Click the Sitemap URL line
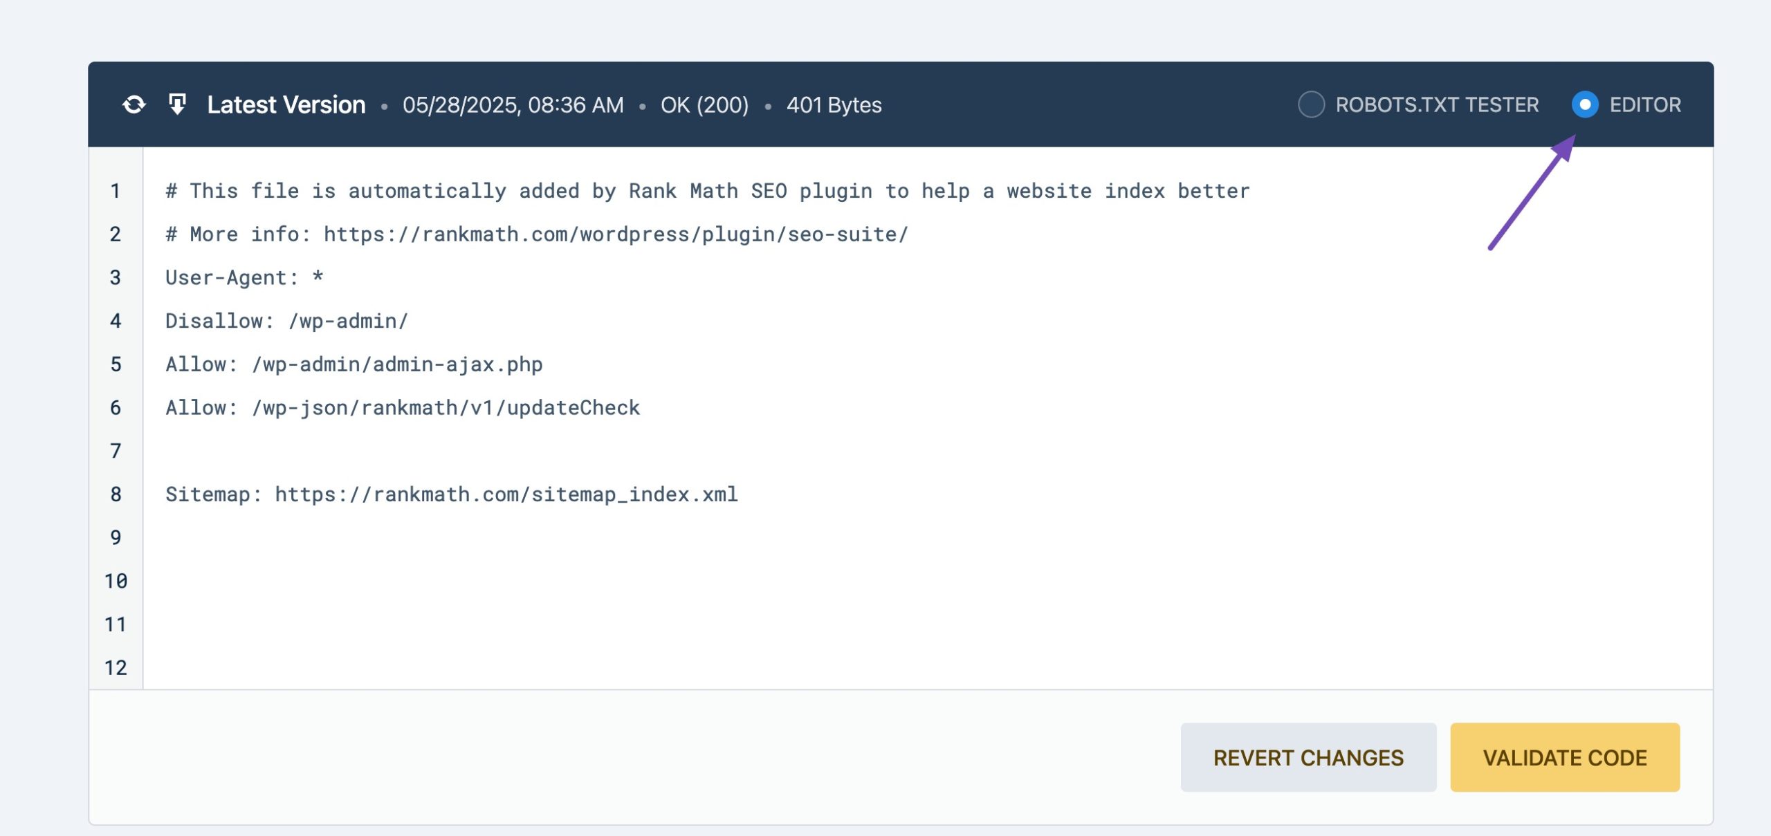The width and height of the screenshot is (1771, 836). [x=451, y=495]
